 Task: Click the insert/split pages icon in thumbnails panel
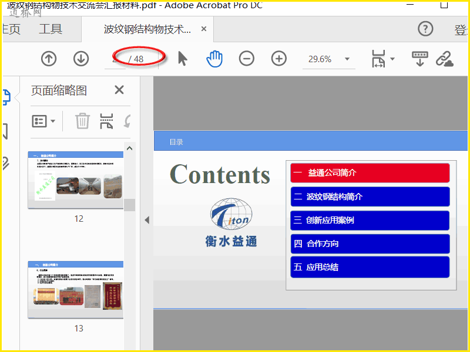106,121
